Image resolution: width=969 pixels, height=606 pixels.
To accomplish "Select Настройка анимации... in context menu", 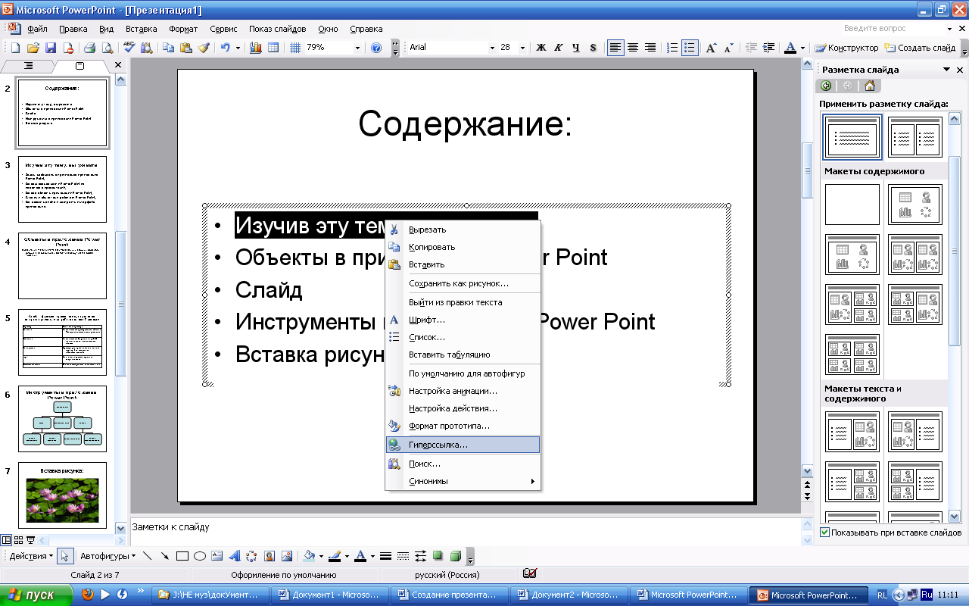I will click(x=463, y=391).
